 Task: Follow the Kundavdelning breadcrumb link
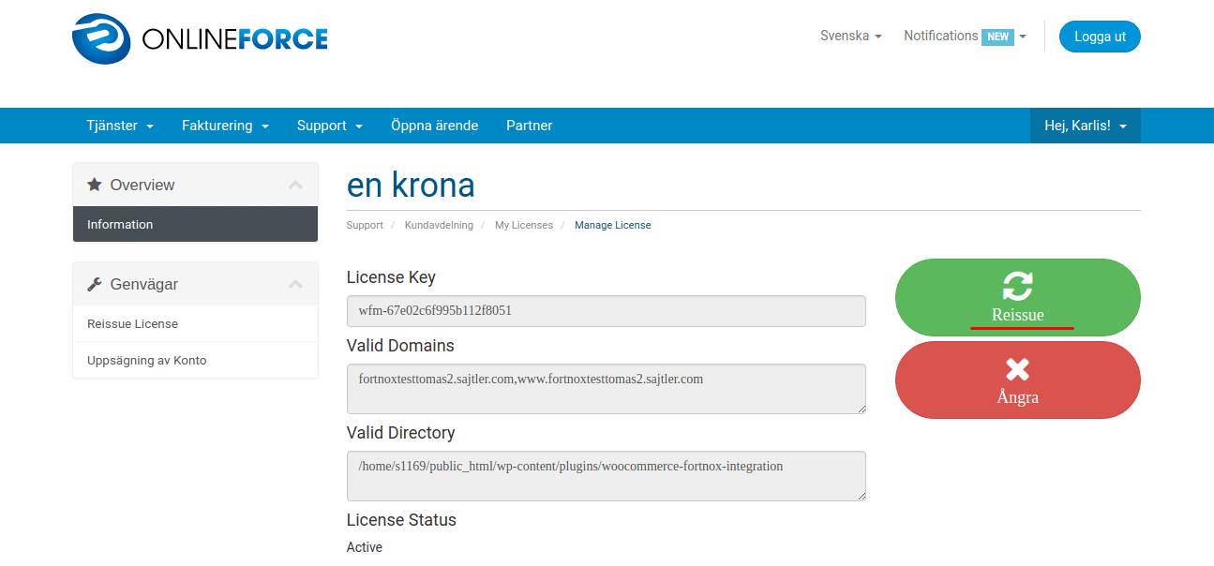coord(439,225)
